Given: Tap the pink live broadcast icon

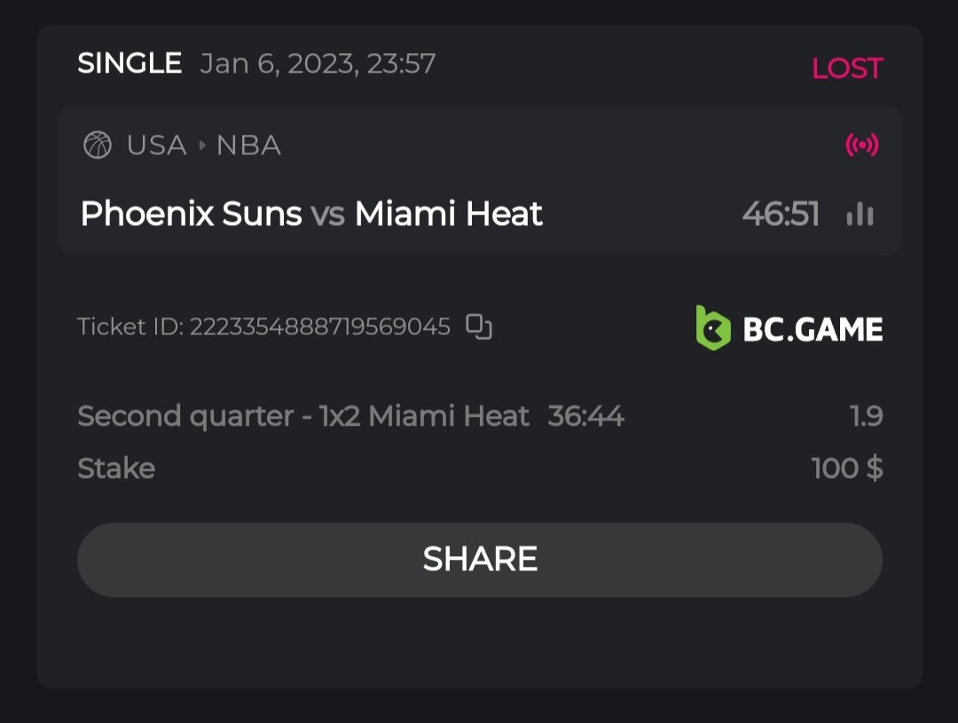Looking at the screenshot, I should tap(862, 145).
